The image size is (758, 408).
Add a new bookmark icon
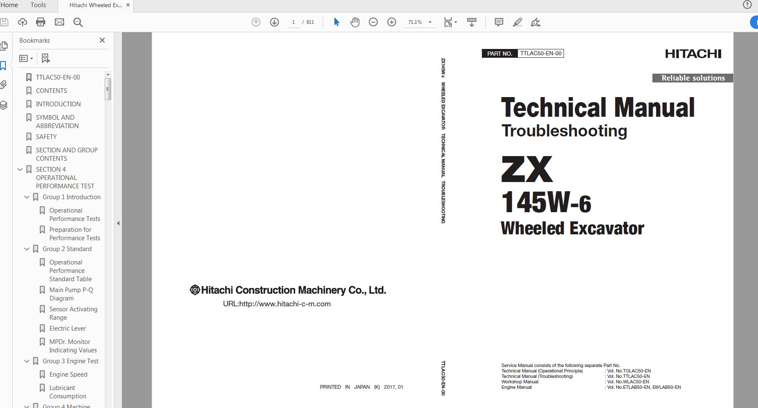pos(46,58)
